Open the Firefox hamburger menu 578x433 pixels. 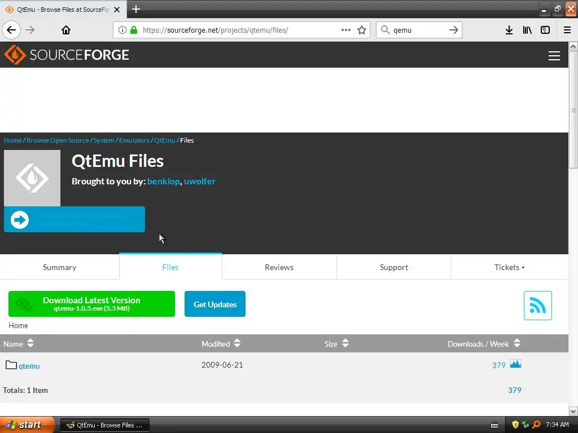567,30
